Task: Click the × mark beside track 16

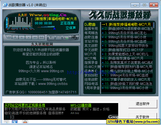Action: pyautogui.click(x=103, y=88)
